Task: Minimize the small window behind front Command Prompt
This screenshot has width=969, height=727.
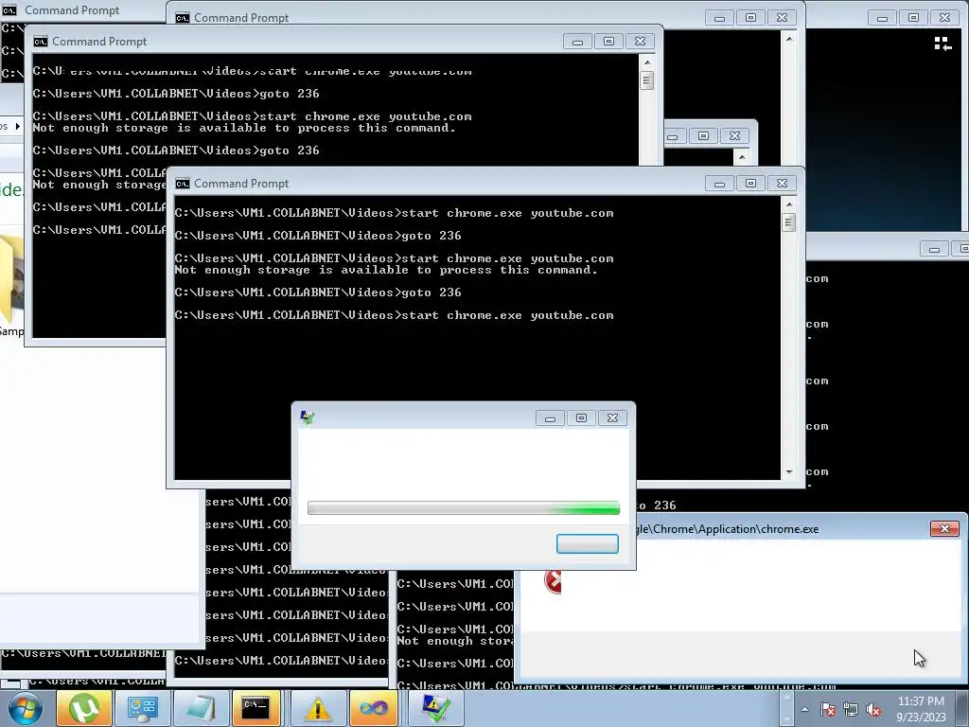Action: (673, 136)
